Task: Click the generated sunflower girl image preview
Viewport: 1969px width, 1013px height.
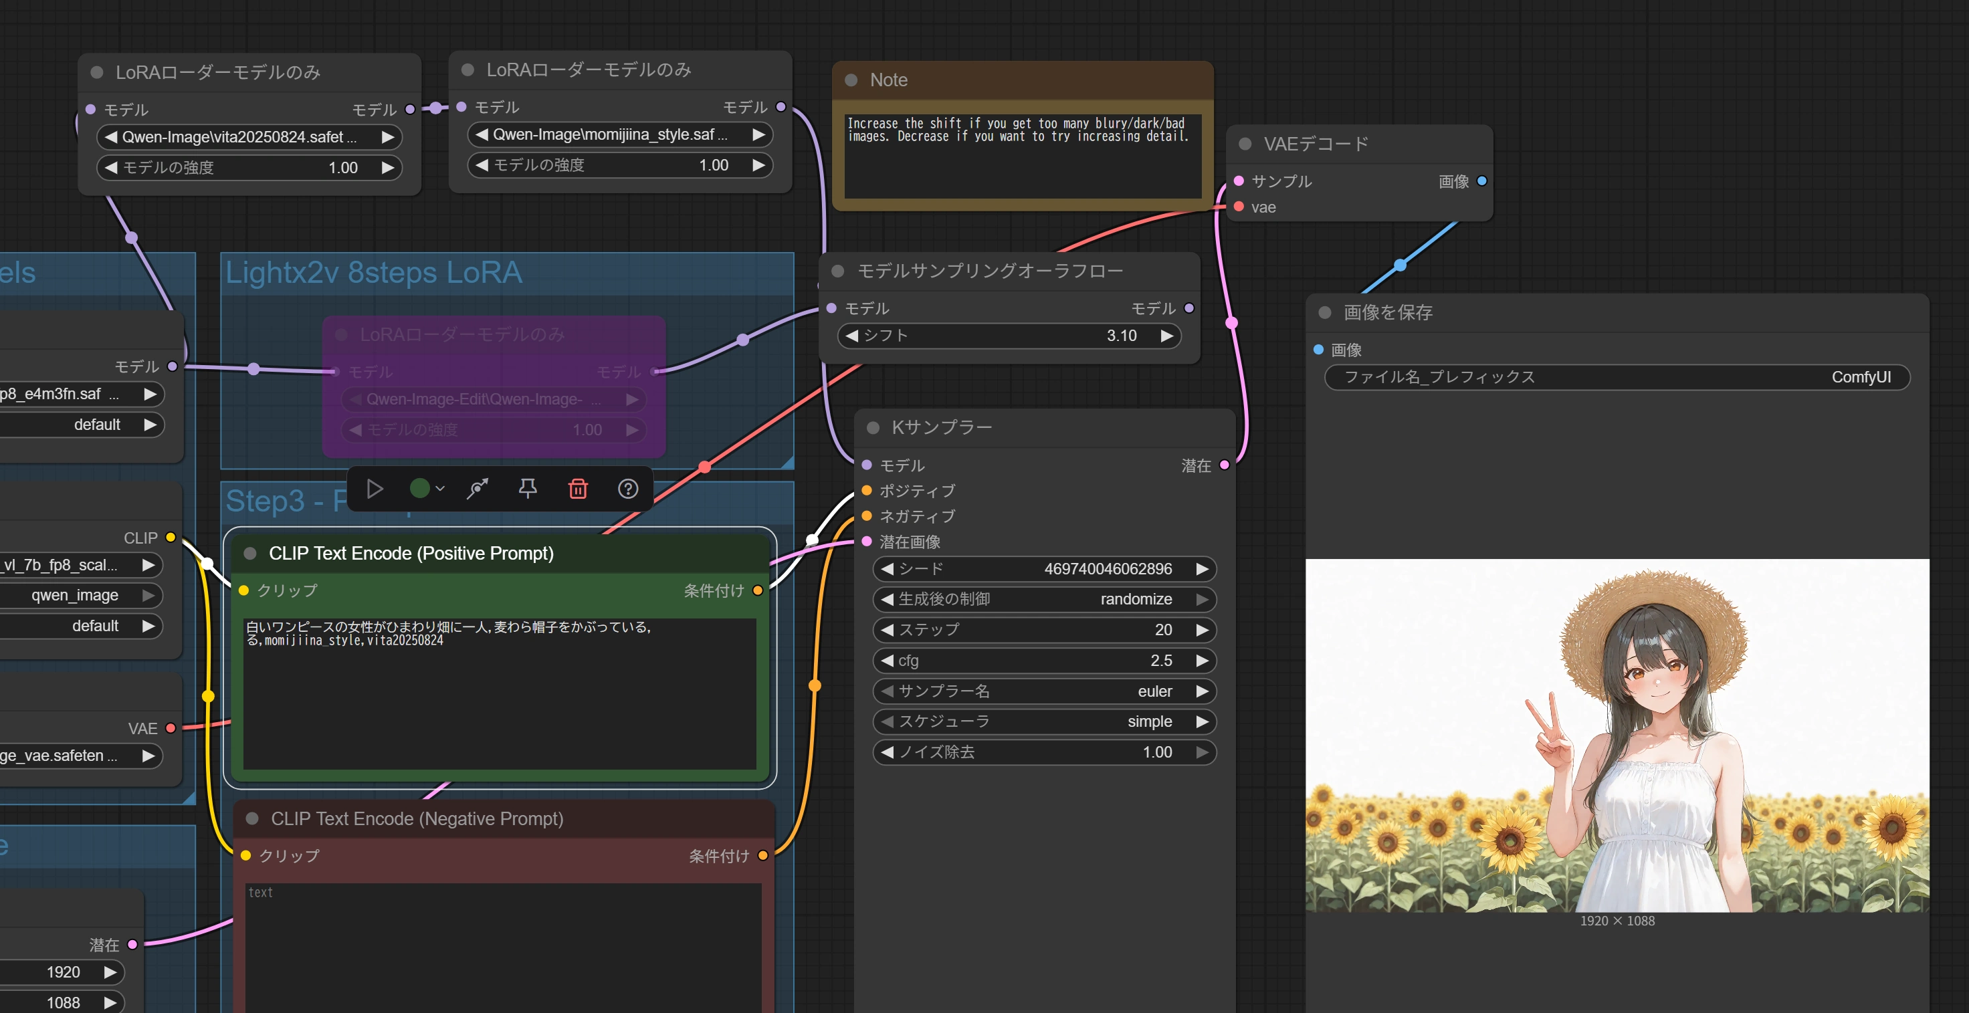Action: tap(1617, 735)
